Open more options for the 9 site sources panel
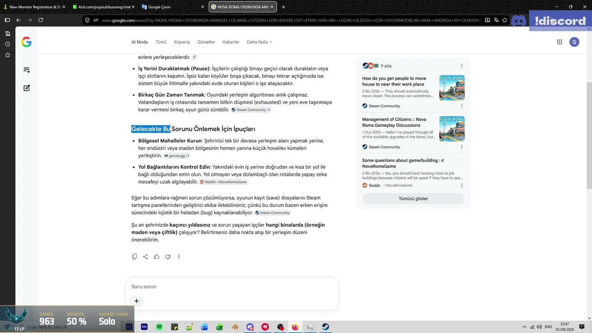The width and height of the screenshot is (592, 333). pos(462,66)
